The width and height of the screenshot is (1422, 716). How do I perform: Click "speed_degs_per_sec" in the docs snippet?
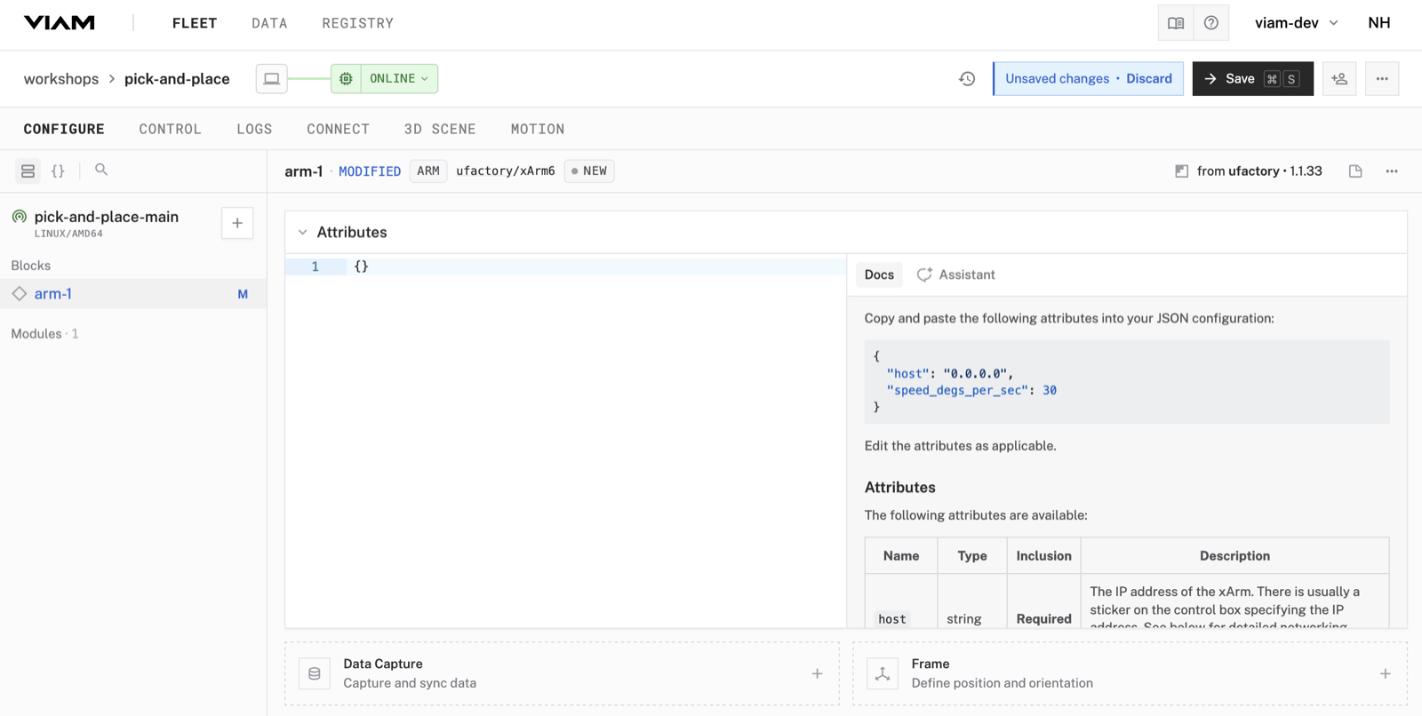pos(957,390)
